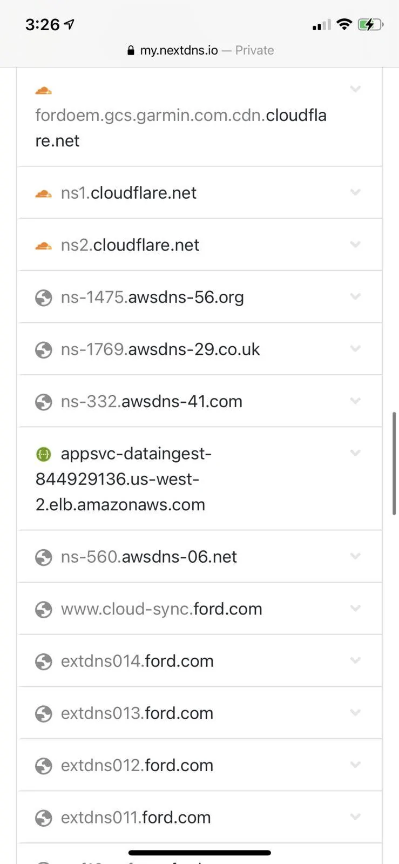Expand the extdns013.ford.com entry chevron
The height and width of the screenshot is (864, 399).
pos(355,712)
